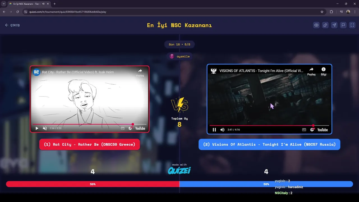Unmute the Rat City video
359x202 pixels.
pyautogui.click(x=45, y=128)
